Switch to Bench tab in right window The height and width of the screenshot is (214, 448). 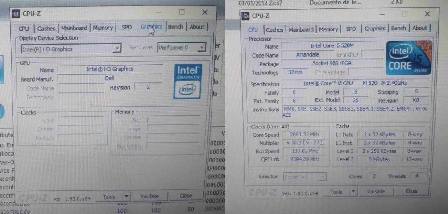(398, 28)
